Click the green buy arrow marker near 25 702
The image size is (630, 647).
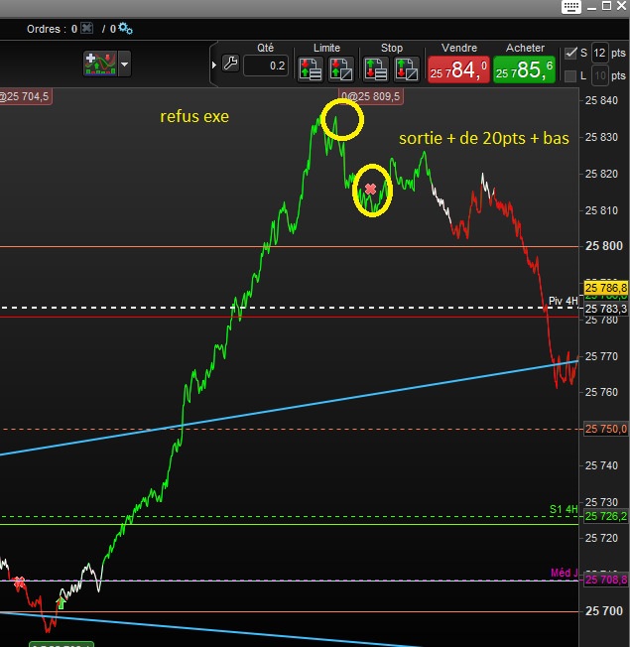pyautogui.click(x=62, y=603)
